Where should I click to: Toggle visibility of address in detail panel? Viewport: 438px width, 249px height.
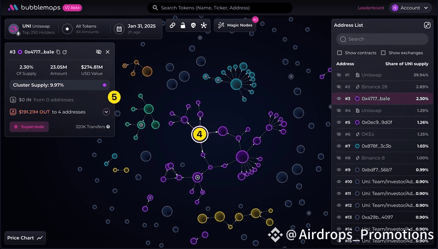click(99, 52)
